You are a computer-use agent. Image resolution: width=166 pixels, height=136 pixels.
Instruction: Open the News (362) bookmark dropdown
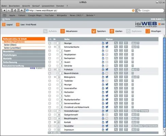pyautogui.click(x=77, y=15)
